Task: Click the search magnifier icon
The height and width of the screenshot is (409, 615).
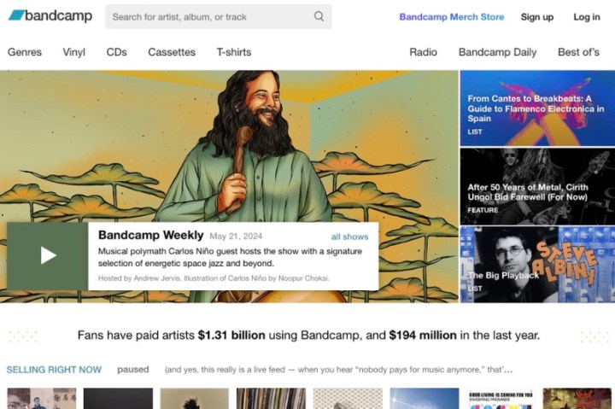Action: (319, 16)
